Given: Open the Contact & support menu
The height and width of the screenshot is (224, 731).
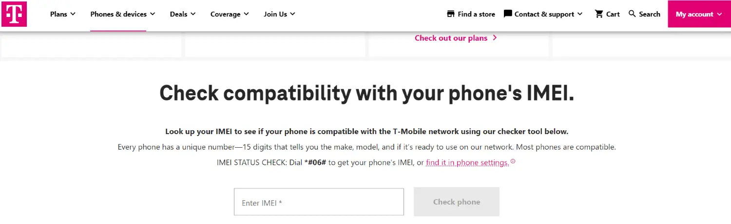Looking at the screenshot, I should [543, 14].
